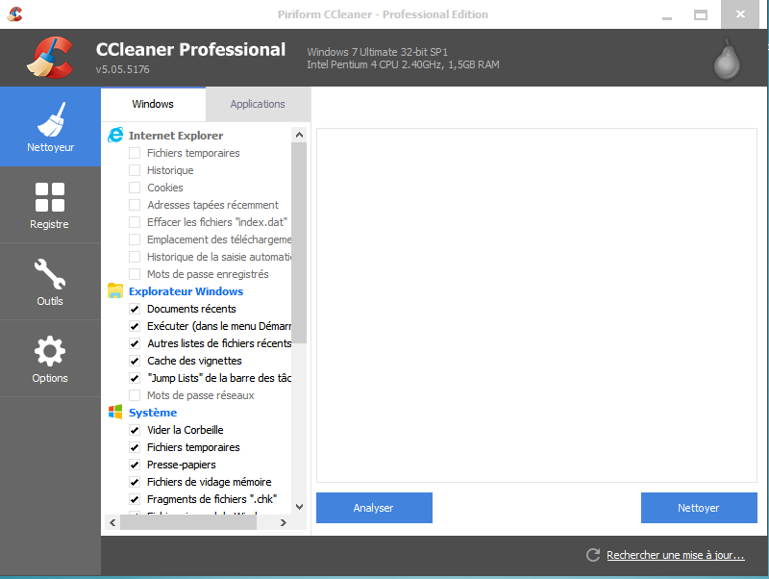
Task: Select the Explorateur Windows heading
Action: [x=186, y=291]
